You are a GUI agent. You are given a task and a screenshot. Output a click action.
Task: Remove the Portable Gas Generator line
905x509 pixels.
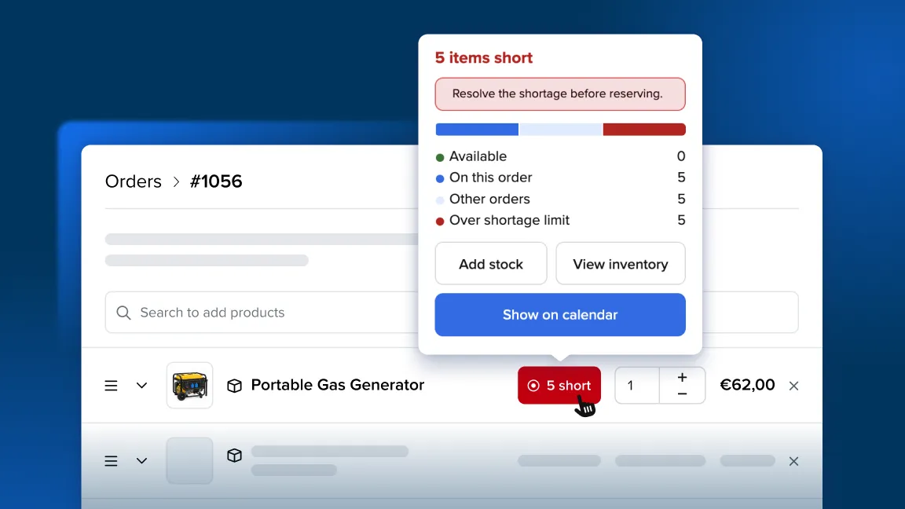pyautogui.click(x=793, y=386)
